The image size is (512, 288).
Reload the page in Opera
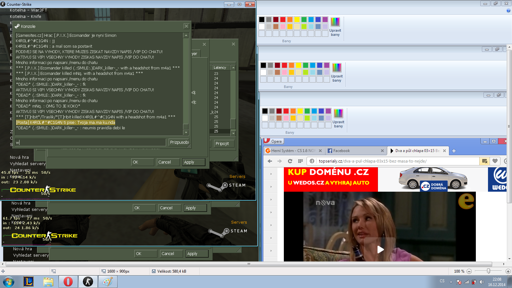[x=290, y=161]
